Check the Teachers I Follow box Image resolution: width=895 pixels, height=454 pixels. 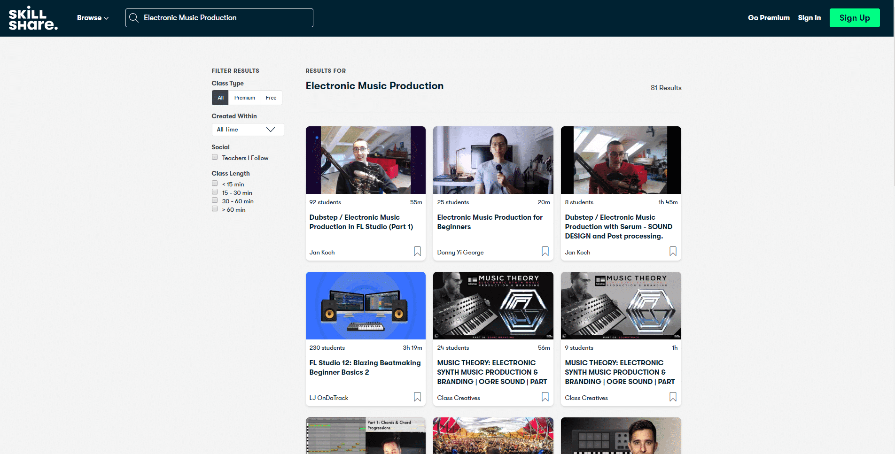click(x=215, y=157)
